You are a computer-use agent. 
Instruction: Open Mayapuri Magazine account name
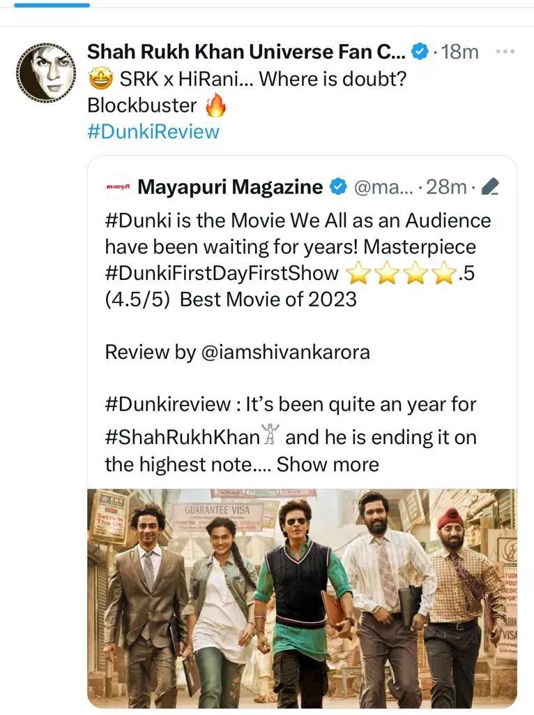coord(230,186)
